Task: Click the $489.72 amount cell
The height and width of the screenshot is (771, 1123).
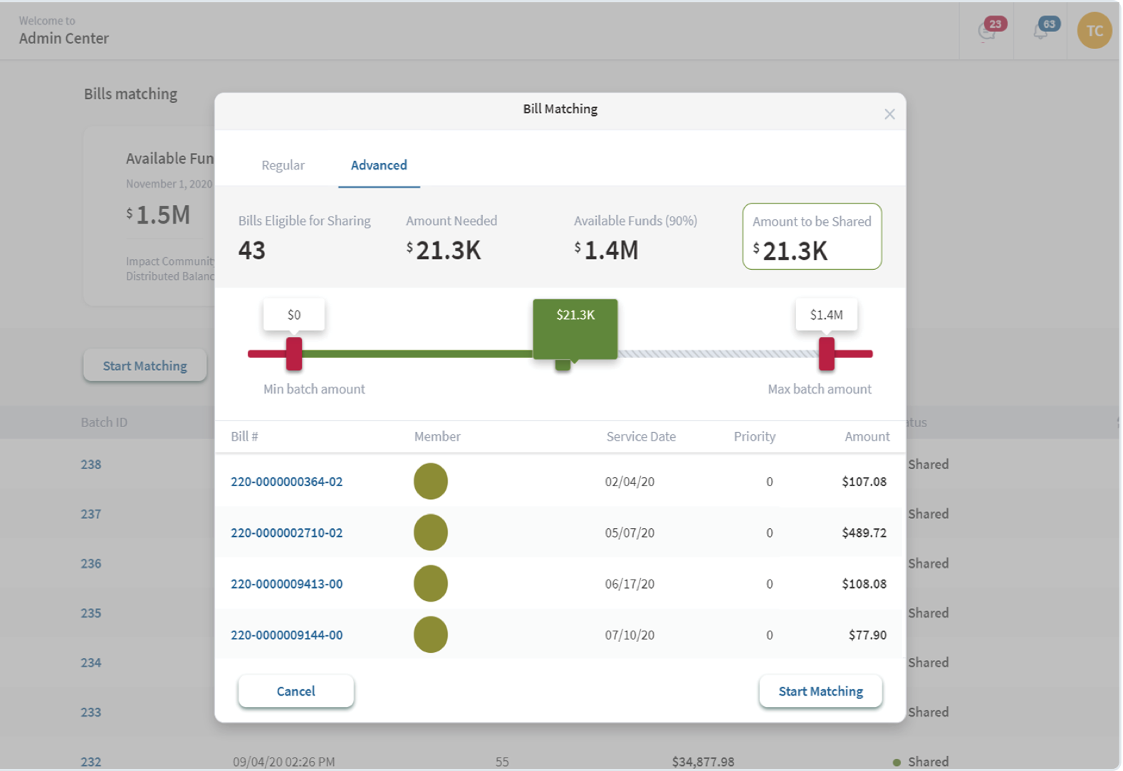Action: (x=864, y=533)
